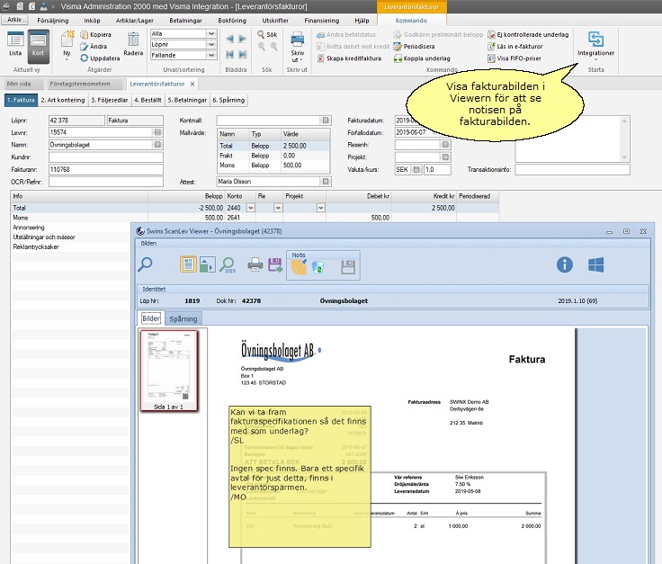Click Skapa kreditfaktura
The height and width of the screenshot is (564, 662).
349,58
